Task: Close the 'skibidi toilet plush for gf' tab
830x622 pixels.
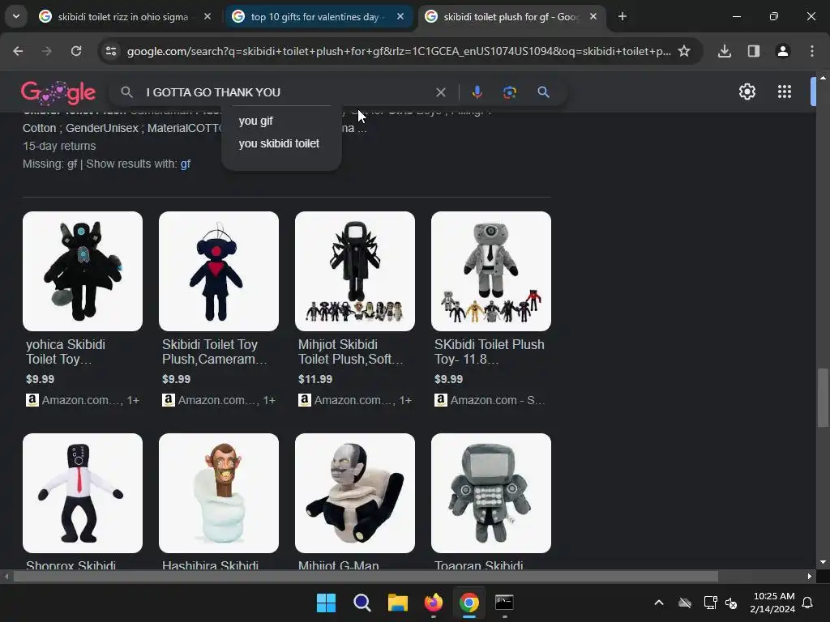Action: point(593,17)
